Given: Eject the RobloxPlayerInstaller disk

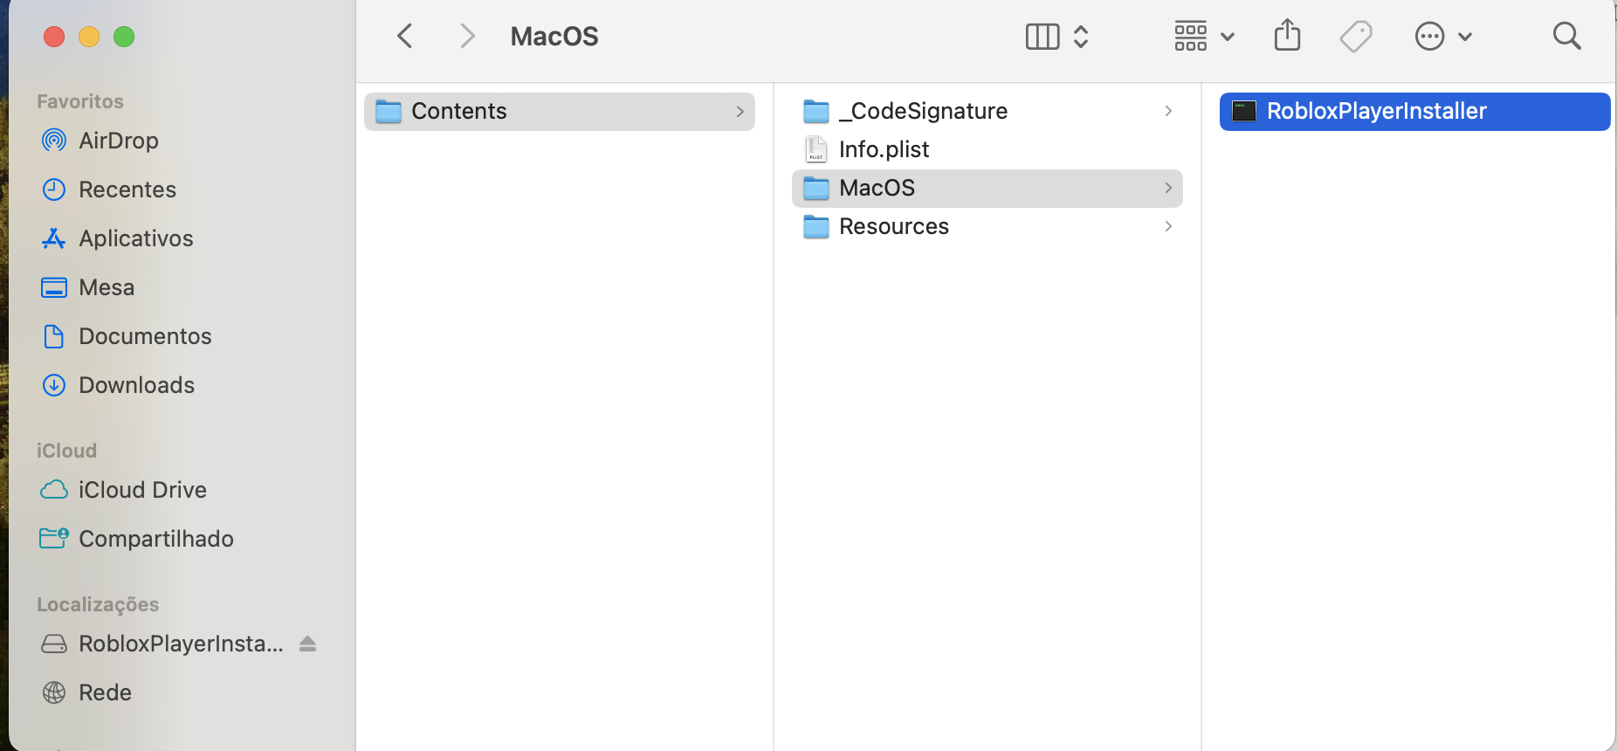Looking at the screenshot, I should coord(307,644).
